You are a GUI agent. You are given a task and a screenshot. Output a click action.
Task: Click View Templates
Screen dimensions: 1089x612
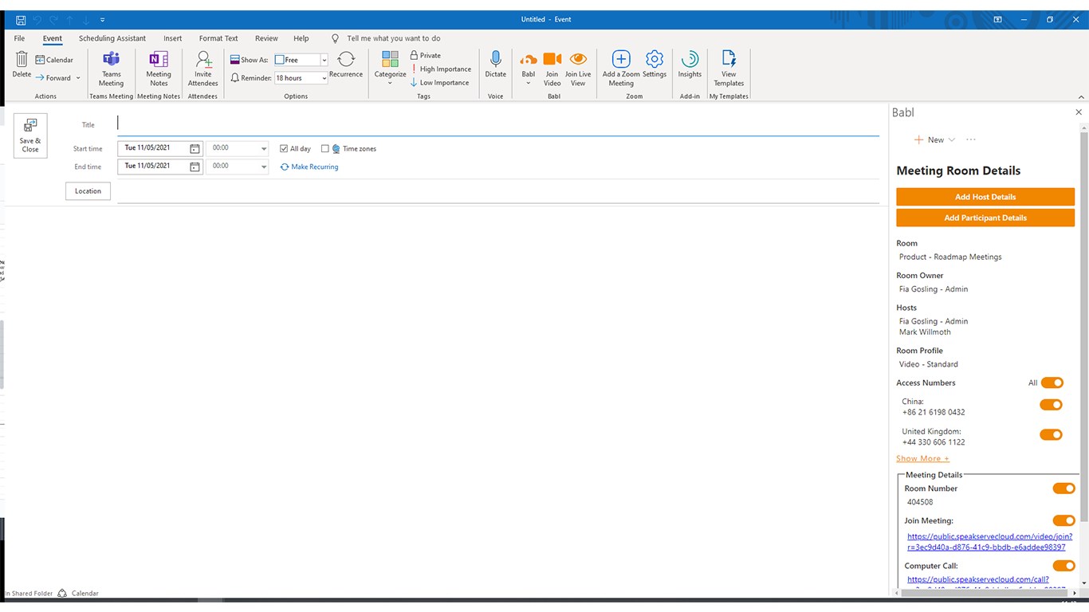click(729, 69)
